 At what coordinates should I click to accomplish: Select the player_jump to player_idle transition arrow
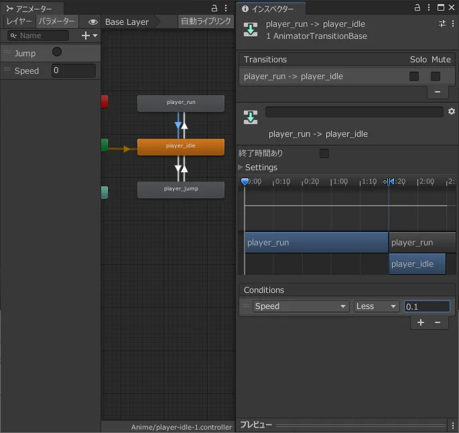[x=184, y=168]
